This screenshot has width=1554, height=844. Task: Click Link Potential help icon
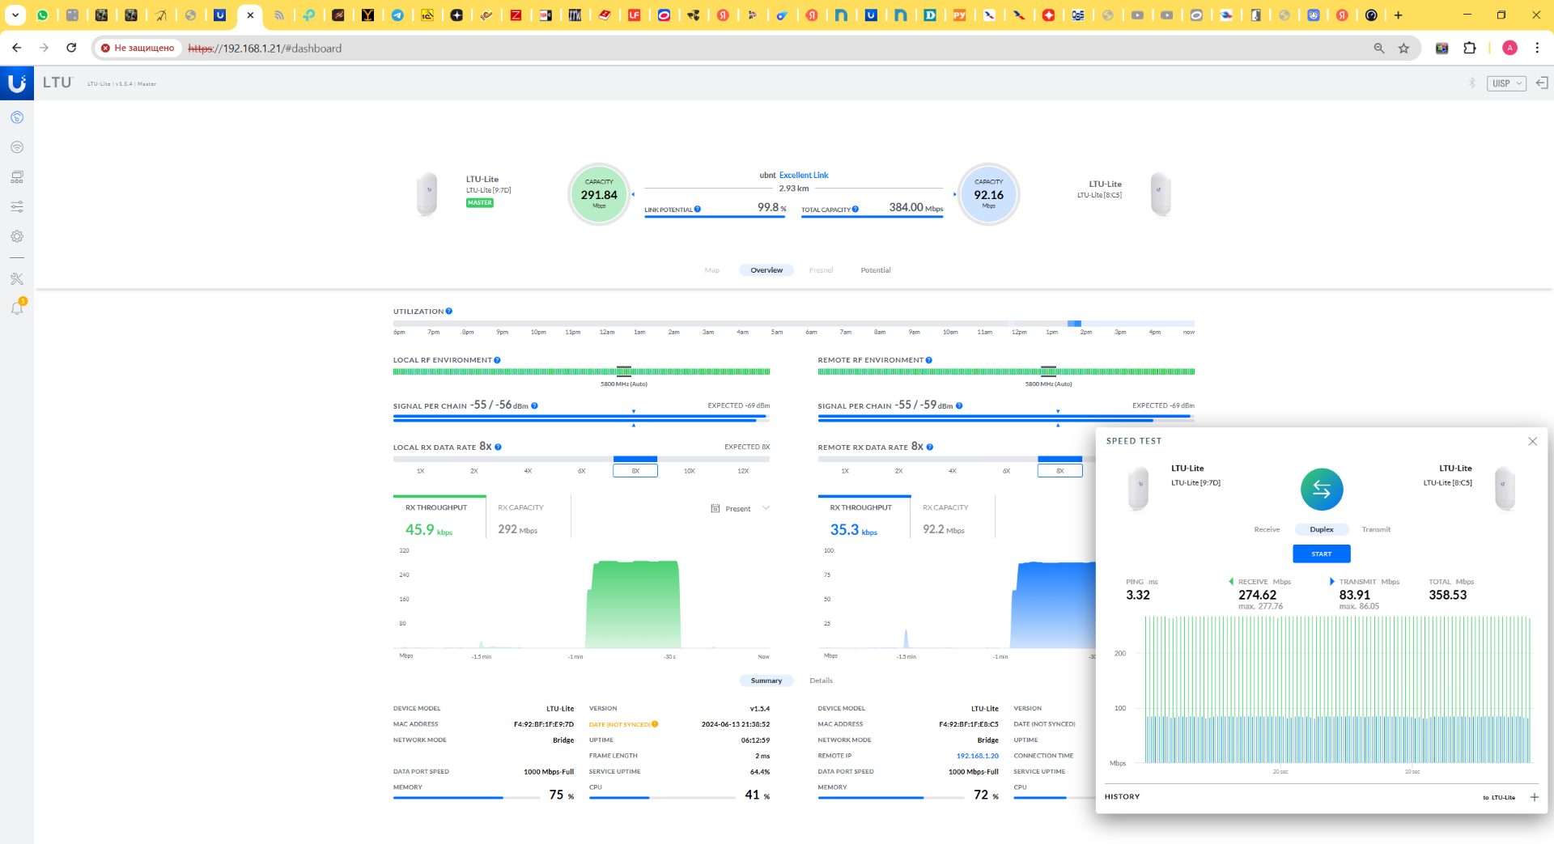click(698, 210)
